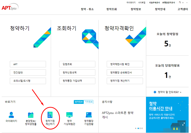Open 청약가점 계산하기 calculator icon
The width and height of the screenshot is (191, 133).
tap(50, 115)
